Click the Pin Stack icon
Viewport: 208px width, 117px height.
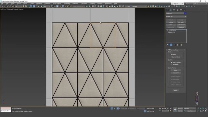pos(167,45)
